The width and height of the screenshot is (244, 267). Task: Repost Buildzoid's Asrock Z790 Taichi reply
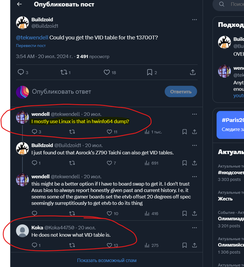point(72,163)
